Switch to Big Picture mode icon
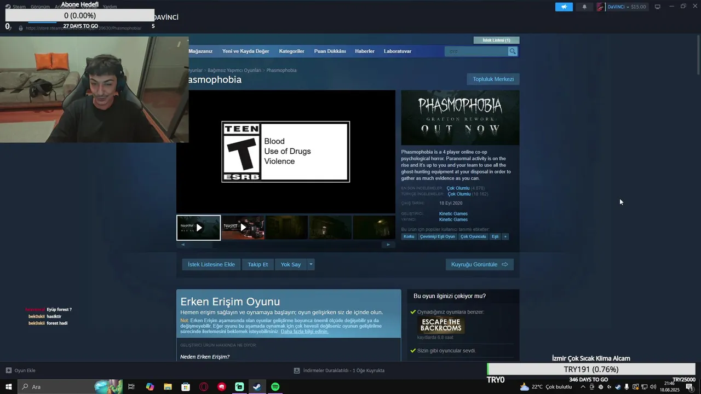Screen dimensions: 701x394 657,7
